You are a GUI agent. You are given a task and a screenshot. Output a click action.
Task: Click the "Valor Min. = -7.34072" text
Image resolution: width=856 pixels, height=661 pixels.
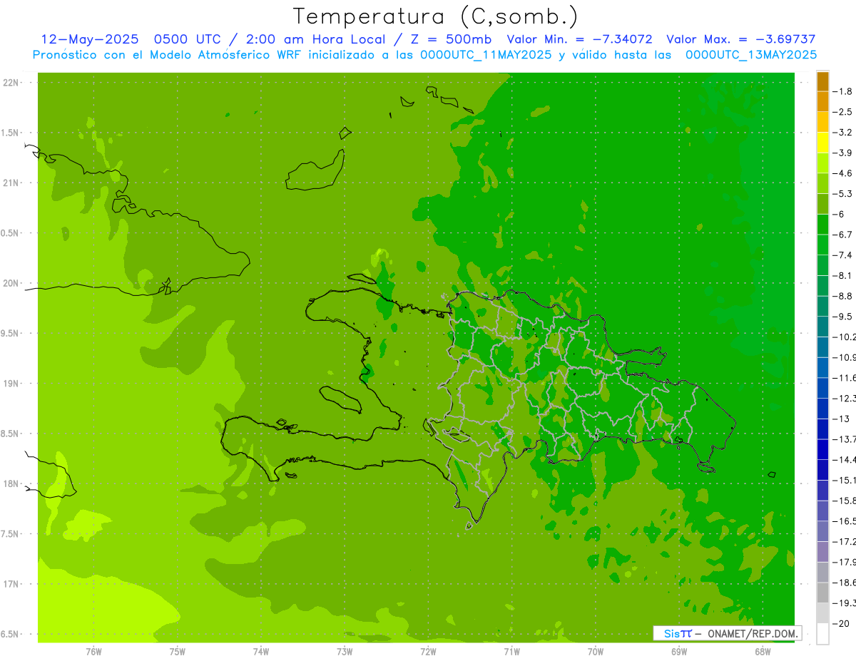click(579, 39)
